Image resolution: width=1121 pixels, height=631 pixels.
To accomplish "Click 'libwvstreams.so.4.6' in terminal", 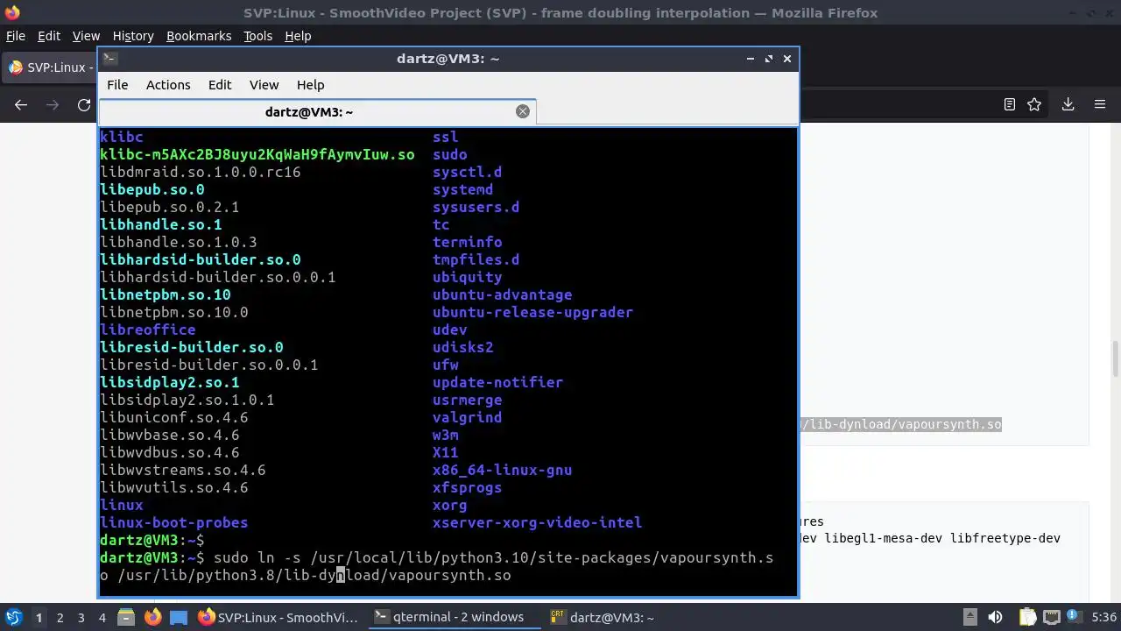I will [x=183, y=470].
